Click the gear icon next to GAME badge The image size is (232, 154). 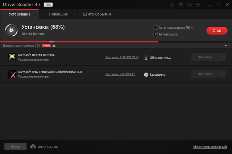tap(54, 46)
